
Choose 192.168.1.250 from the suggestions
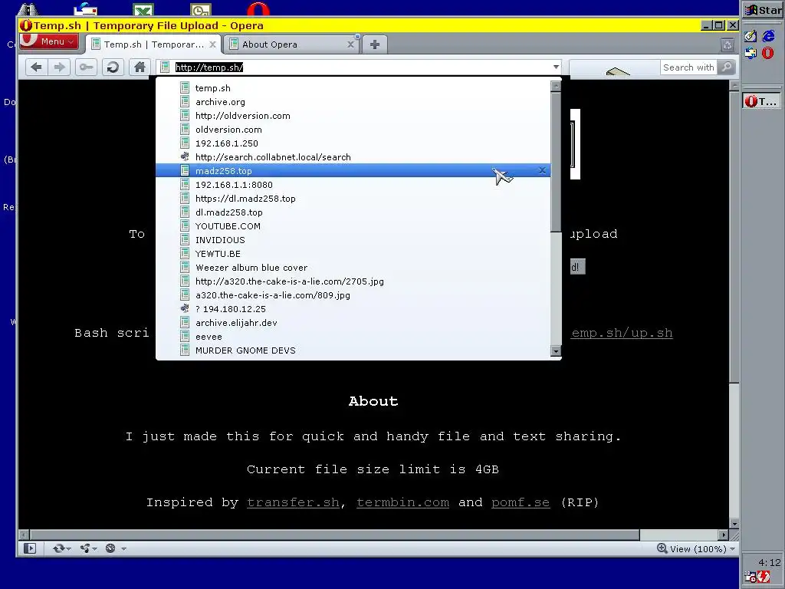[353, 143]
